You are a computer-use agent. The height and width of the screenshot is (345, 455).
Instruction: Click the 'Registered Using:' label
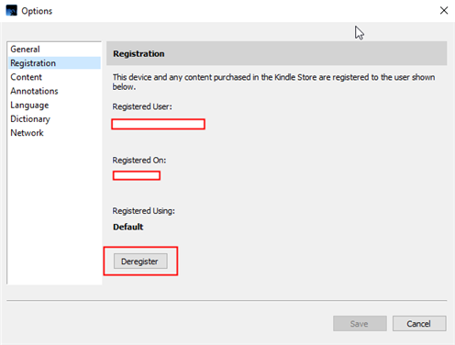point(143,211)
